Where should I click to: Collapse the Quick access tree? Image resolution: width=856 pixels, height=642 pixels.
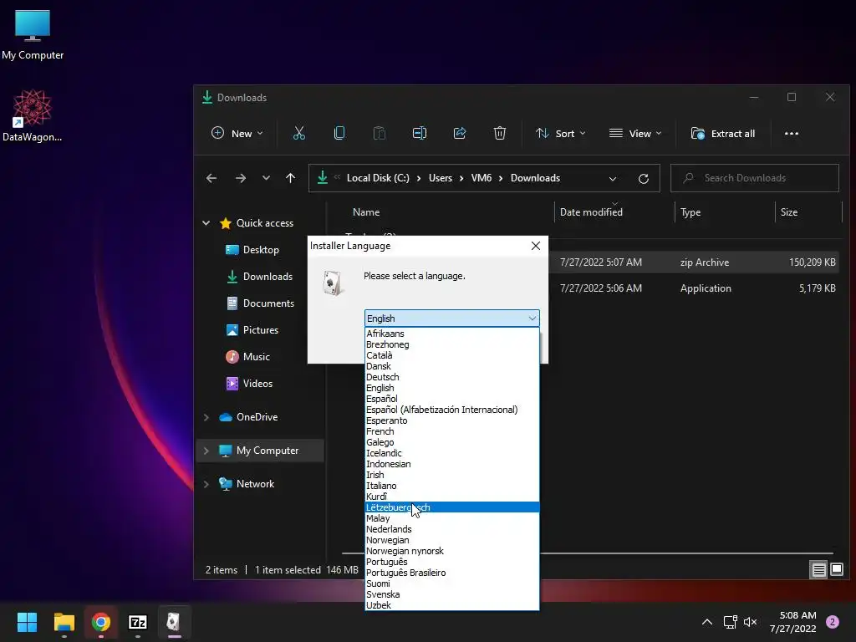pyautogui.click(x=206, y=222)
